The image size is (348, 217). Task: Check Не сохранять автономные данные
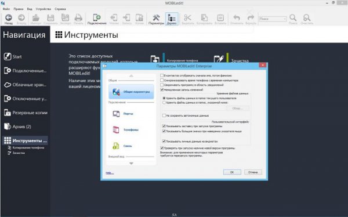coord(164,115)
